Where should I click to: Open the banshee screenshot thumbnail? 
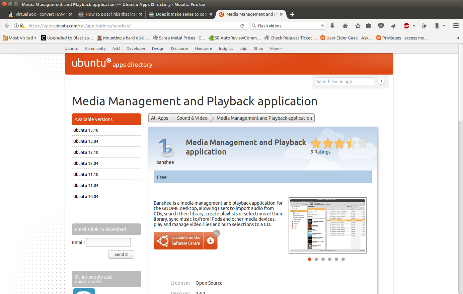coord(327,225)
